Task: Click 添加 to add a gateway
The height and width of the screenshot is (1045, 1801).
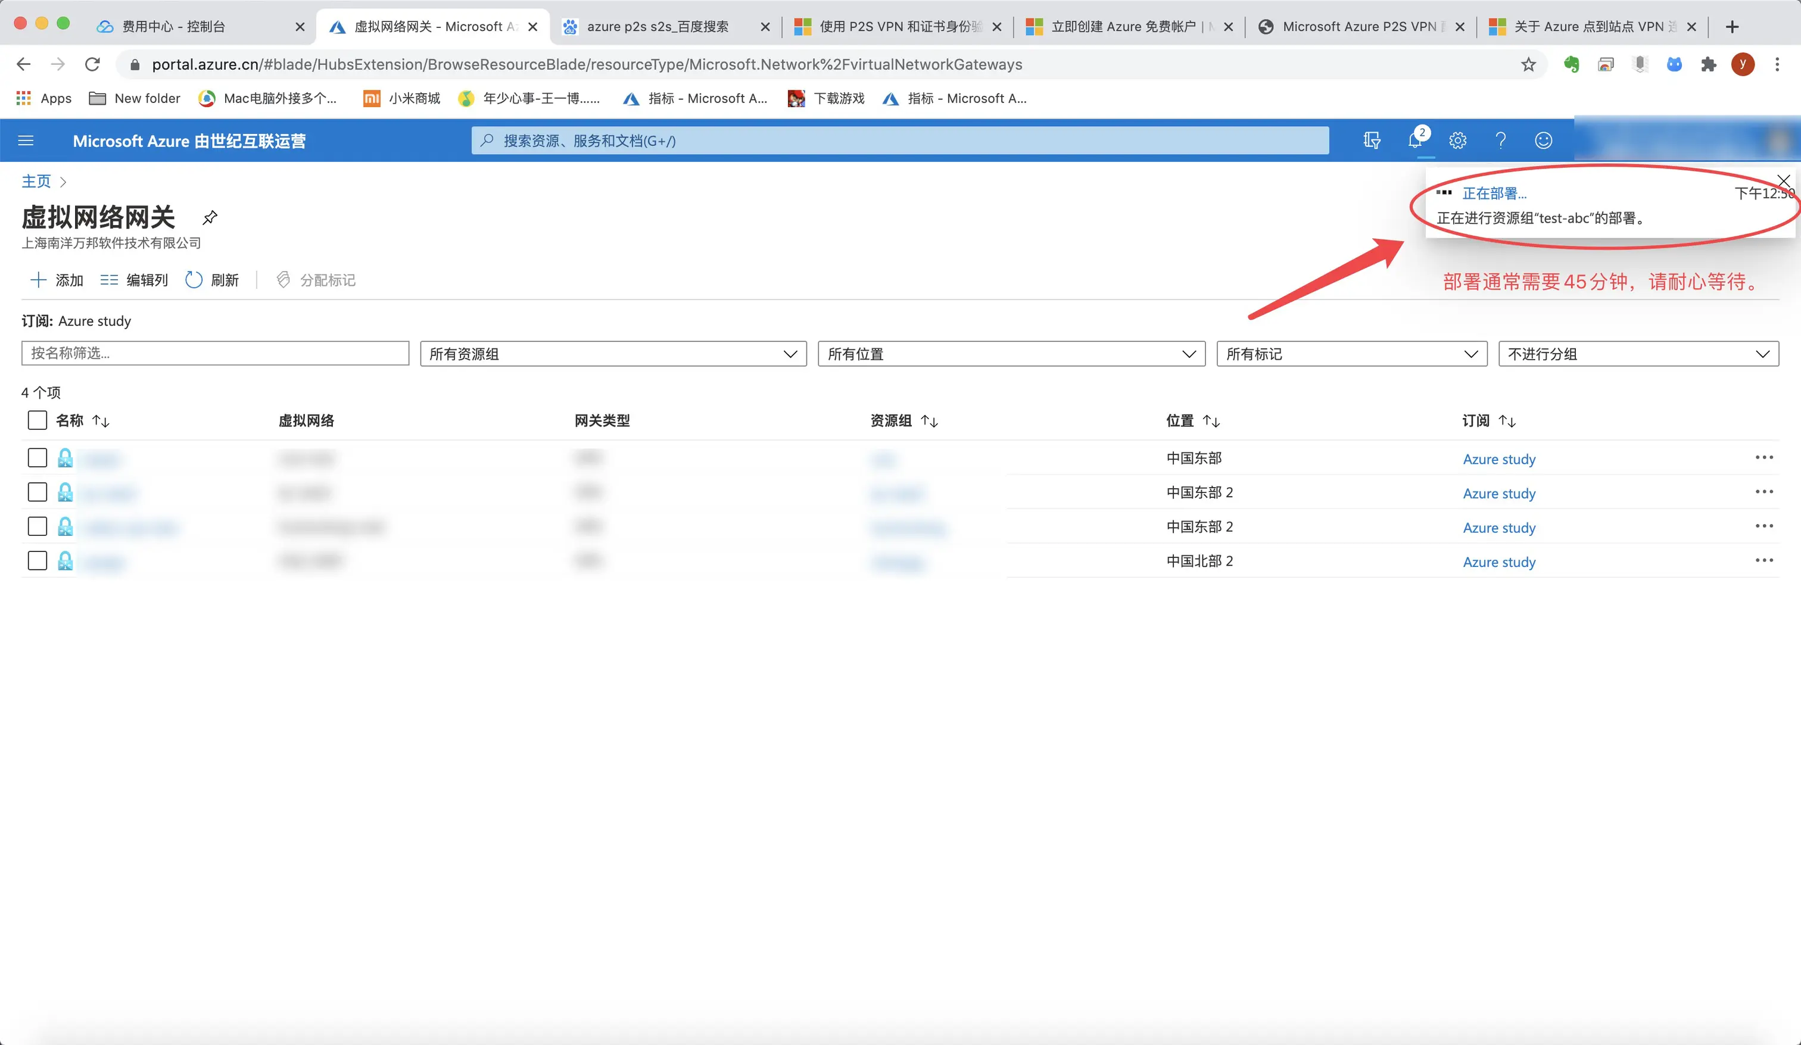Action: point(57,280)
